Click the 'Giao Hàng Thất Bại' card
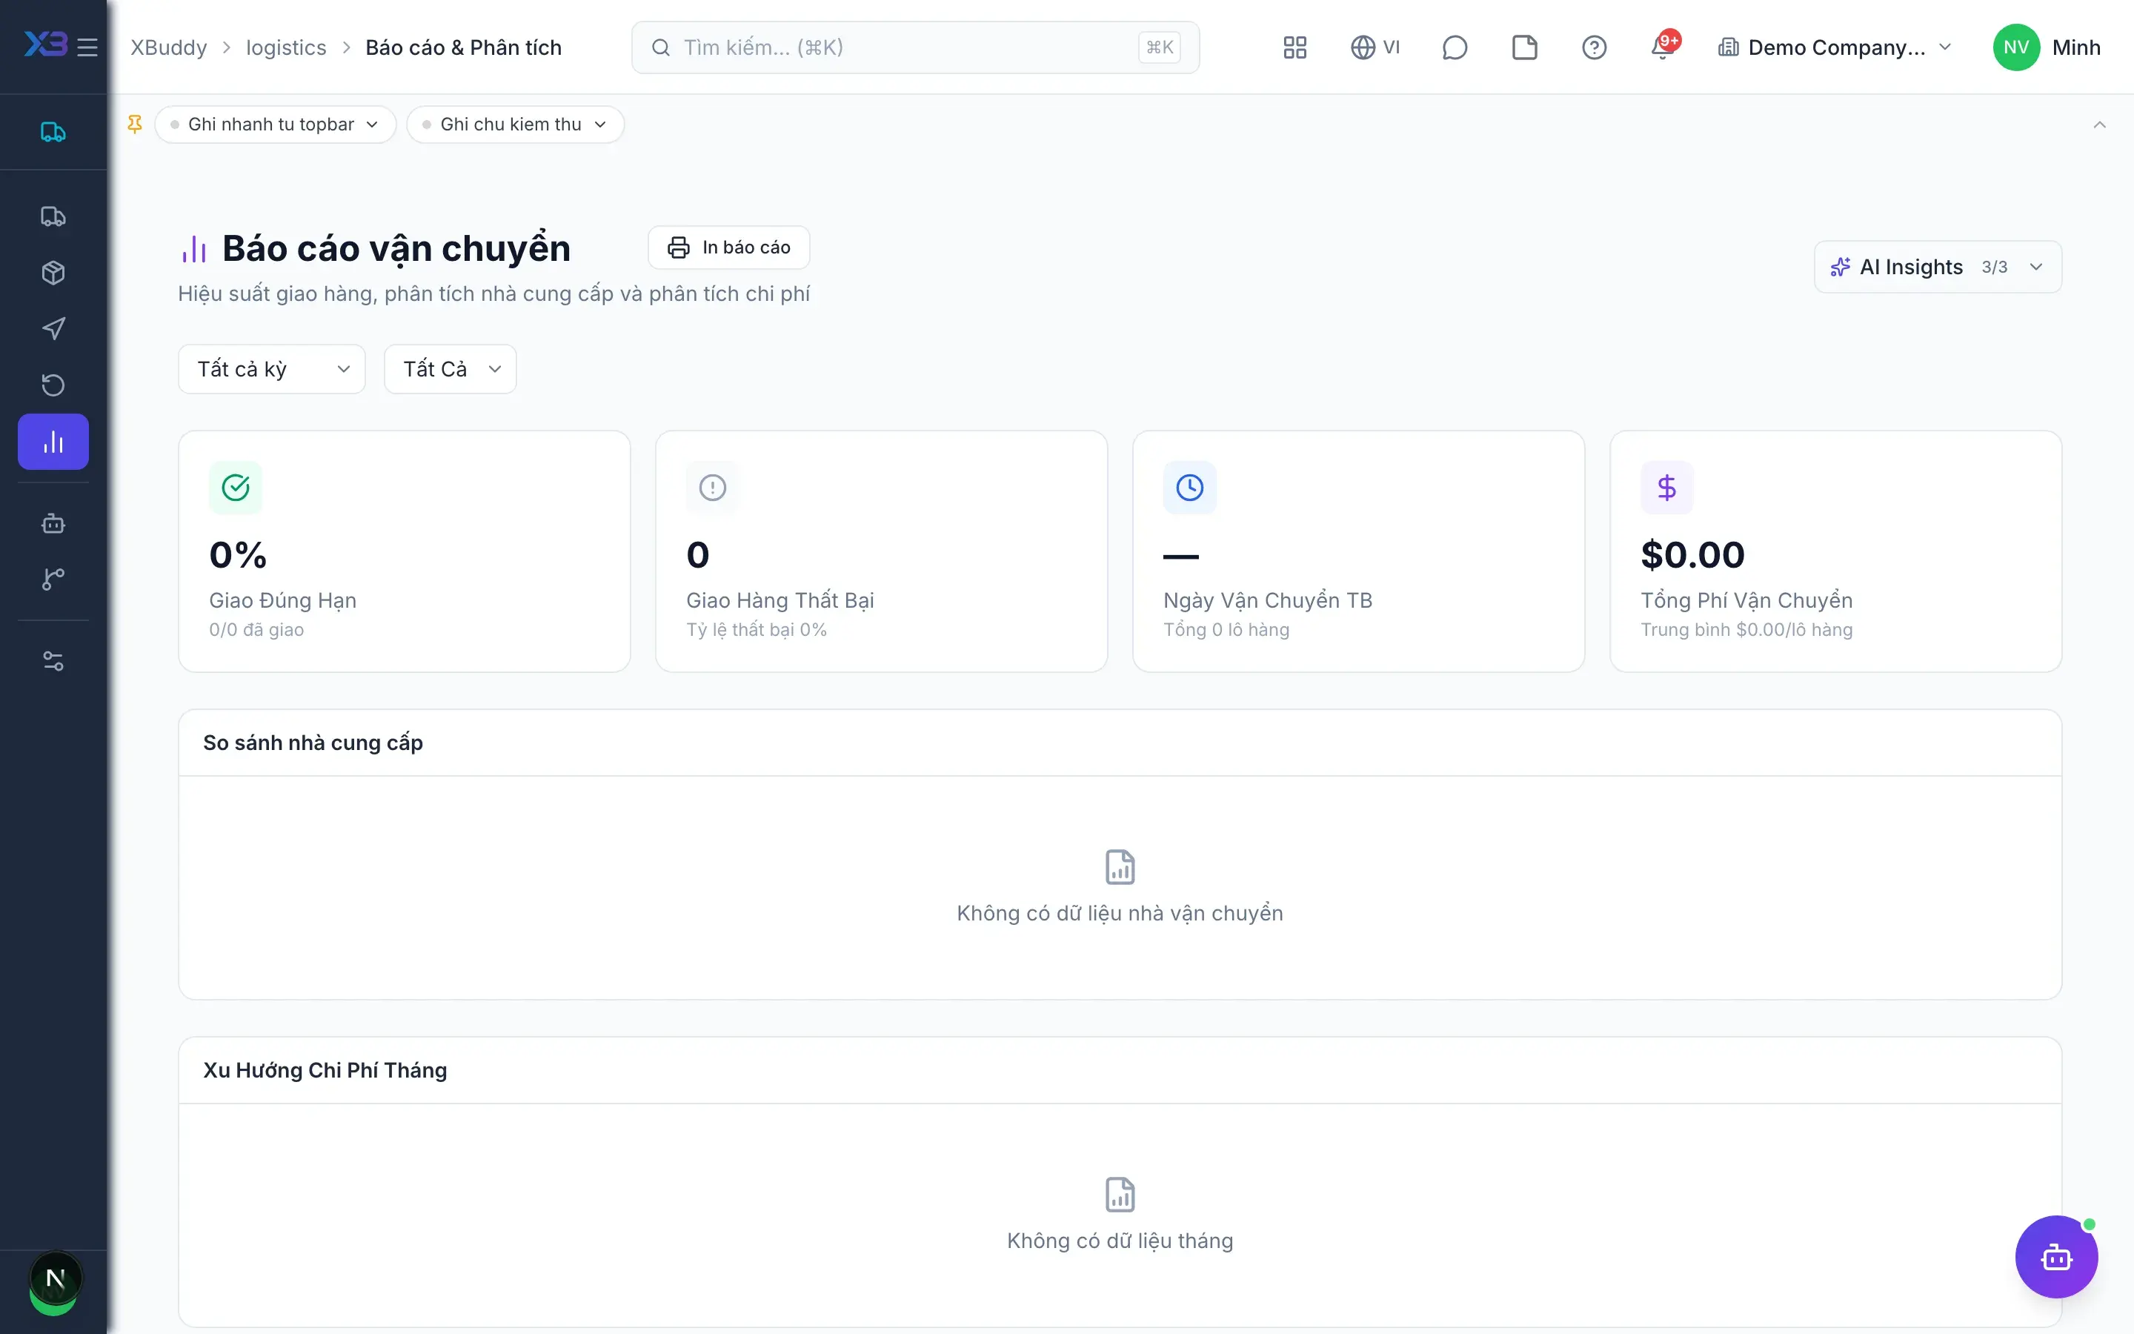2134x1334 pixels. tap(882, 551)
